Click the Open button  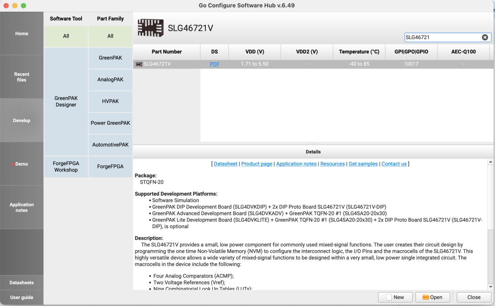point(433,297)
